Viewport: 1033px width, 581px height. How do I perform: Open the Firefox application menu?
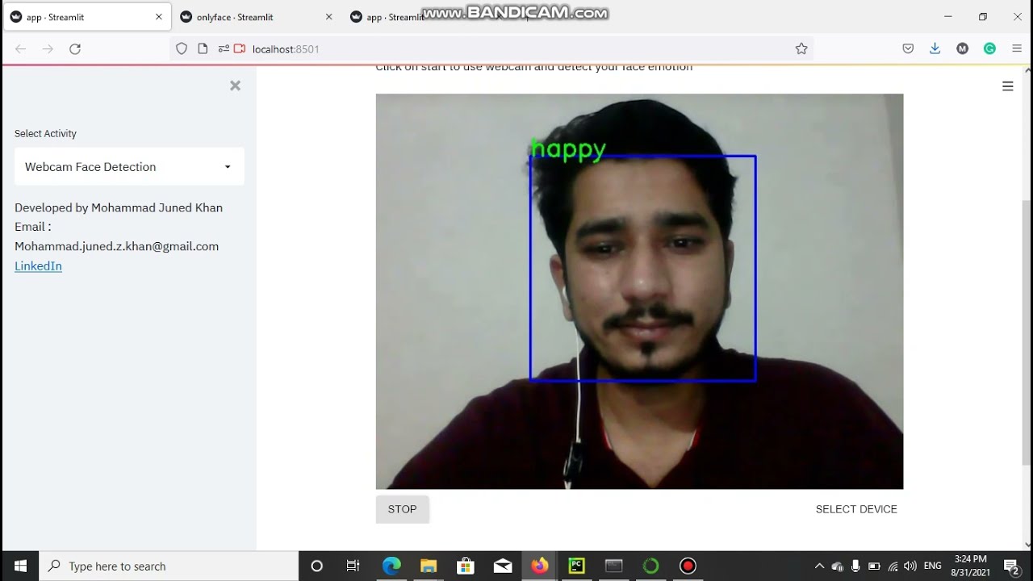pyautogui.click(x=1016, y=49)
